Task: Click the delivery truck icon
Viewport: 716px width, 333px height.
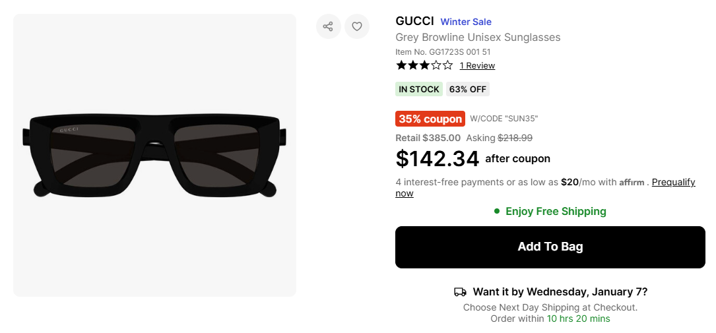Action: pos(460,291)
